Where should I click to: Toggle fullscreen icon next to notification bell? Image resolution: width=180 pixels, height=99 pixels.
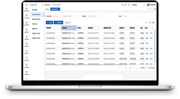coord(129,5)
